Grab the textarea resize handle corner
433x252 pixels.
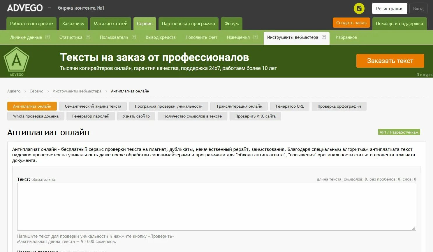click(413, 228)
